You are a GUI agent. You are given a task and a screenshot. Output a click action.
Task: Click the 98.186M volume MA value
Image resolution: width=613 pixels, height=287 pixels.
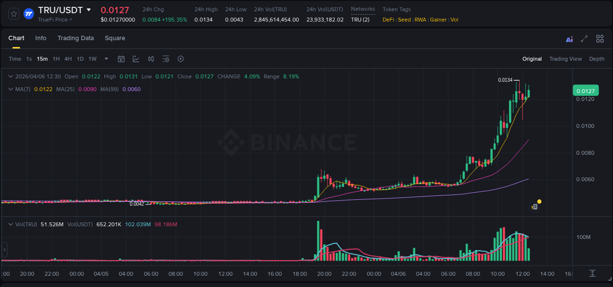pyautogui.click(x=166, y=224)
